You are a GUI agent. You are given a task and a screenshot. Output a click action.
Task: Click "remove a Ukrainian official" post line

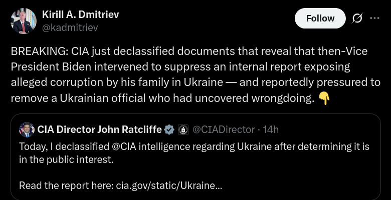tap(75, 98)
